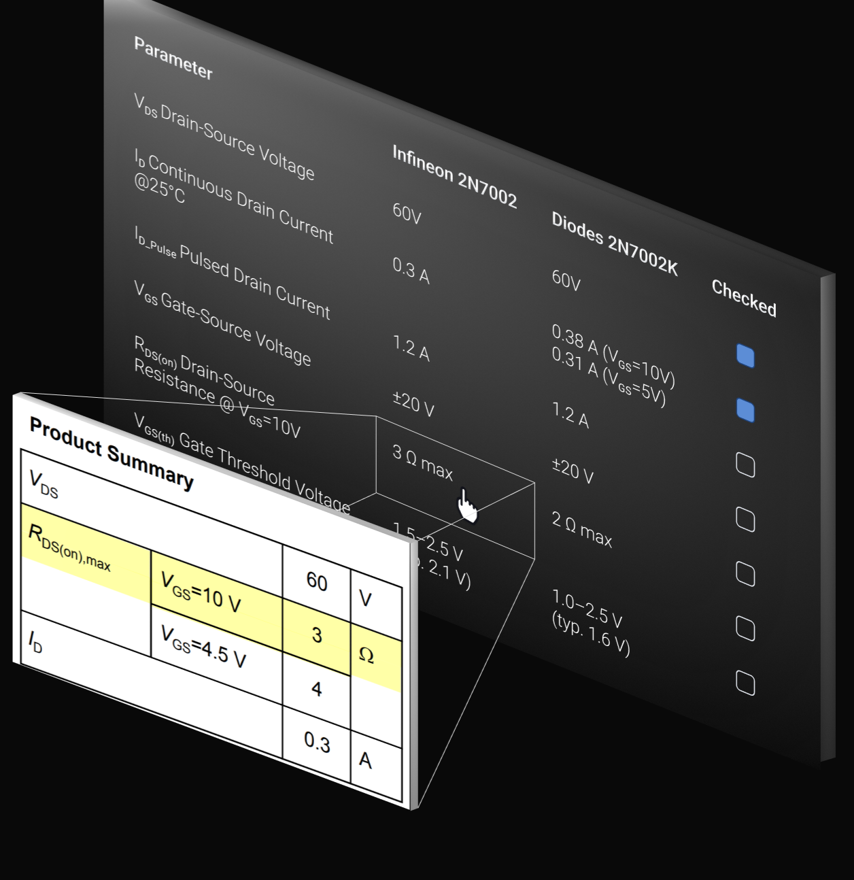This screenshot has width=854, height=880.
Task: Select the 'ID_Pulse Pulsed Drain Current' label
Action: tap(232, 273)
